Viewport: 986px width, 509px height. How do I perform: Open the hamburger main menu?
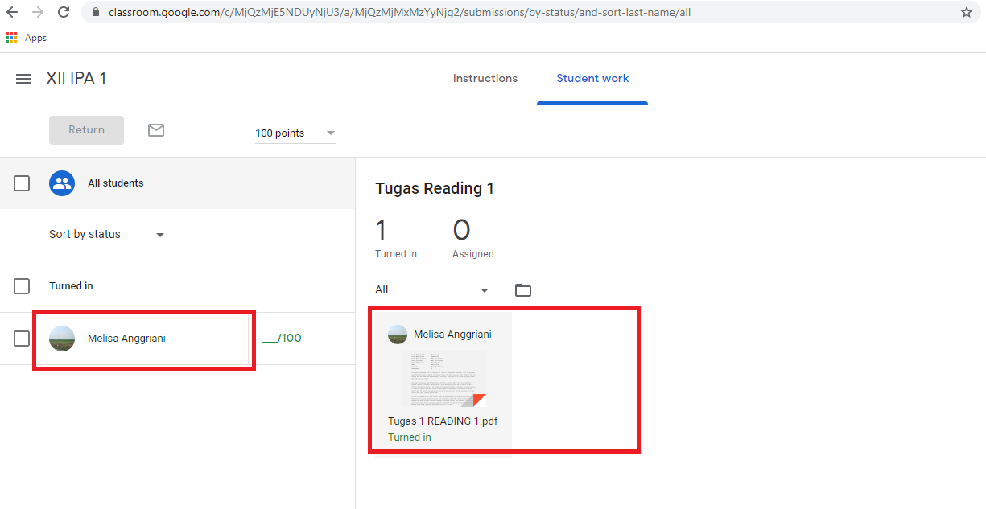tap(23, 79)
